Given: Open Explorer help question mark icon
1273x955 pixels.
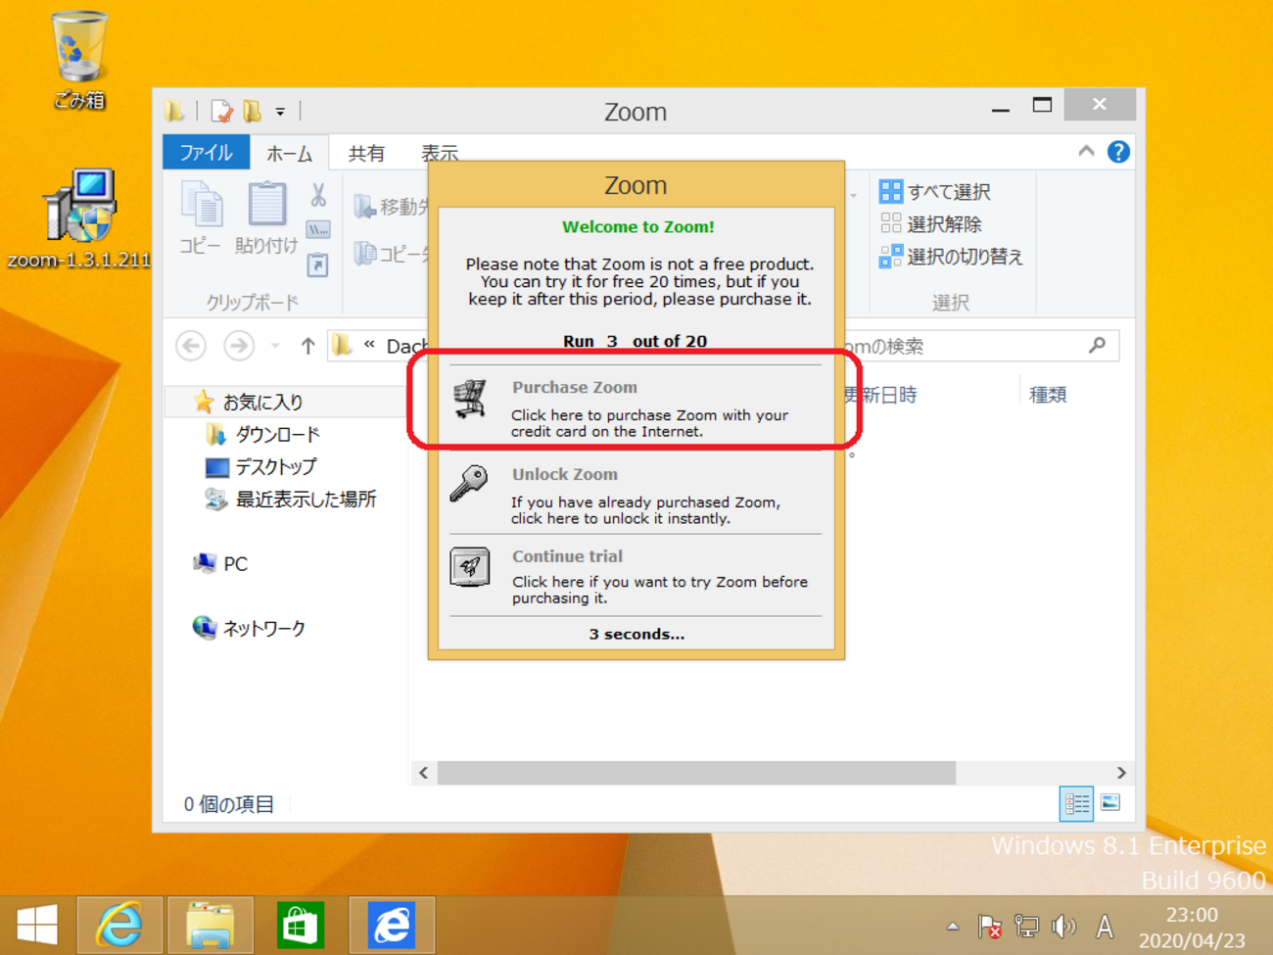Looking at the screenshot, I should click(1118, 152).
